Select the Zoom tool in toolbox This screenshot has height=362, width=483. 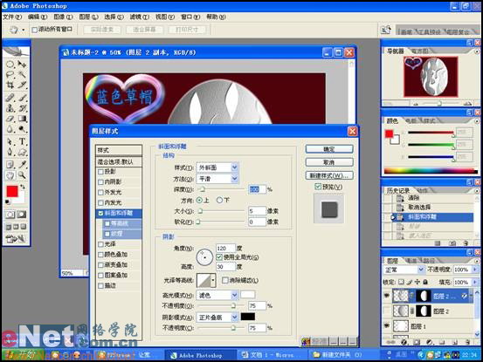(22, 175)
